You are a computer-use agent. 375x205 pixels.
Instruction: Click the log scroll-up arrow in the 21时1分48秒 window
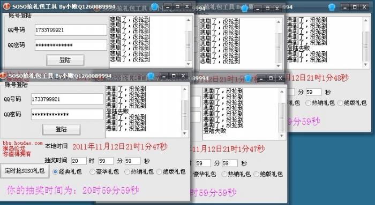coord(365,20)
